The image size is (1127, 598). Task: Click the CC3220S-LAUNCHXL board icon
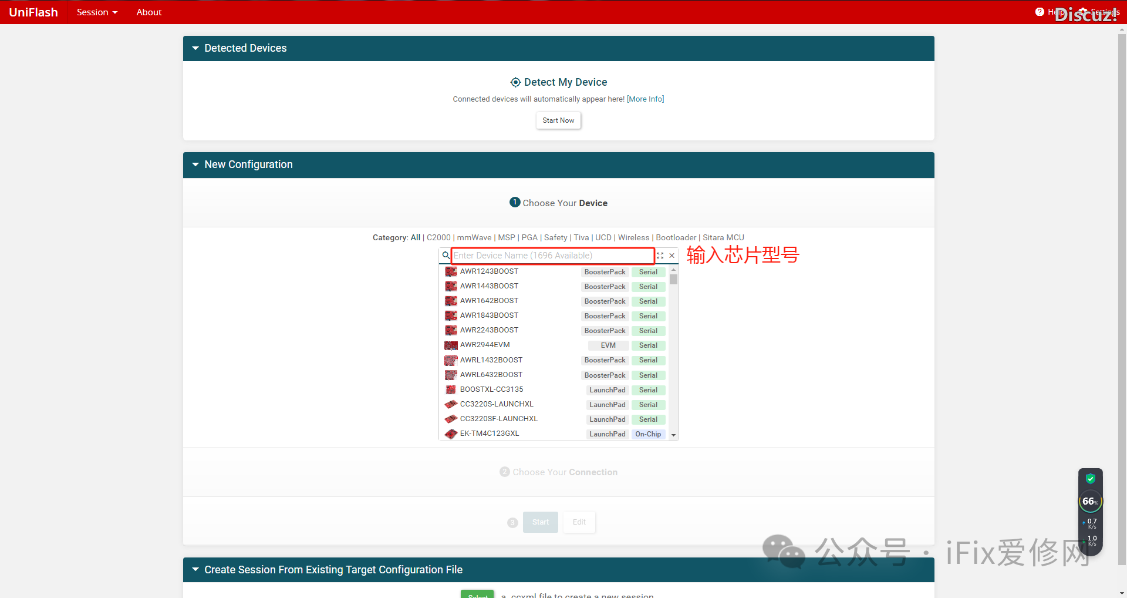[451, 404]
